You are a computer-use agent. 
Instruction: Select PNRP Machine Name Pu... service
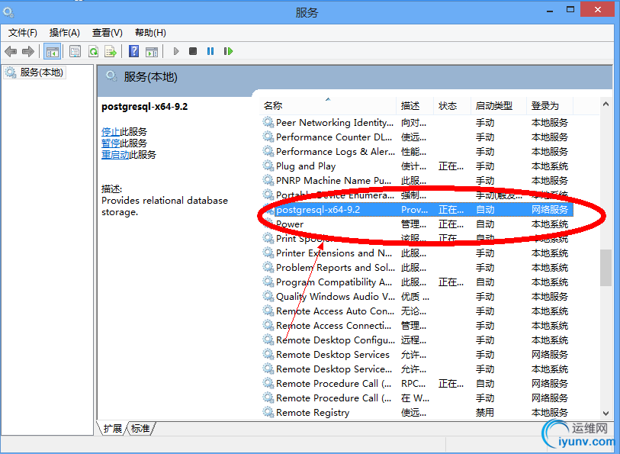[417, 181]
